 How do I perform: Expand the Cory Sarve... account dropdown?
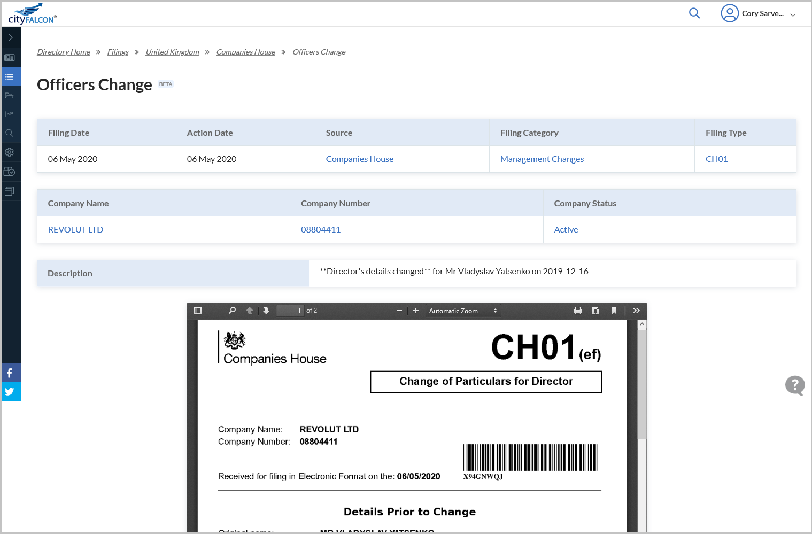click(793, 14)
